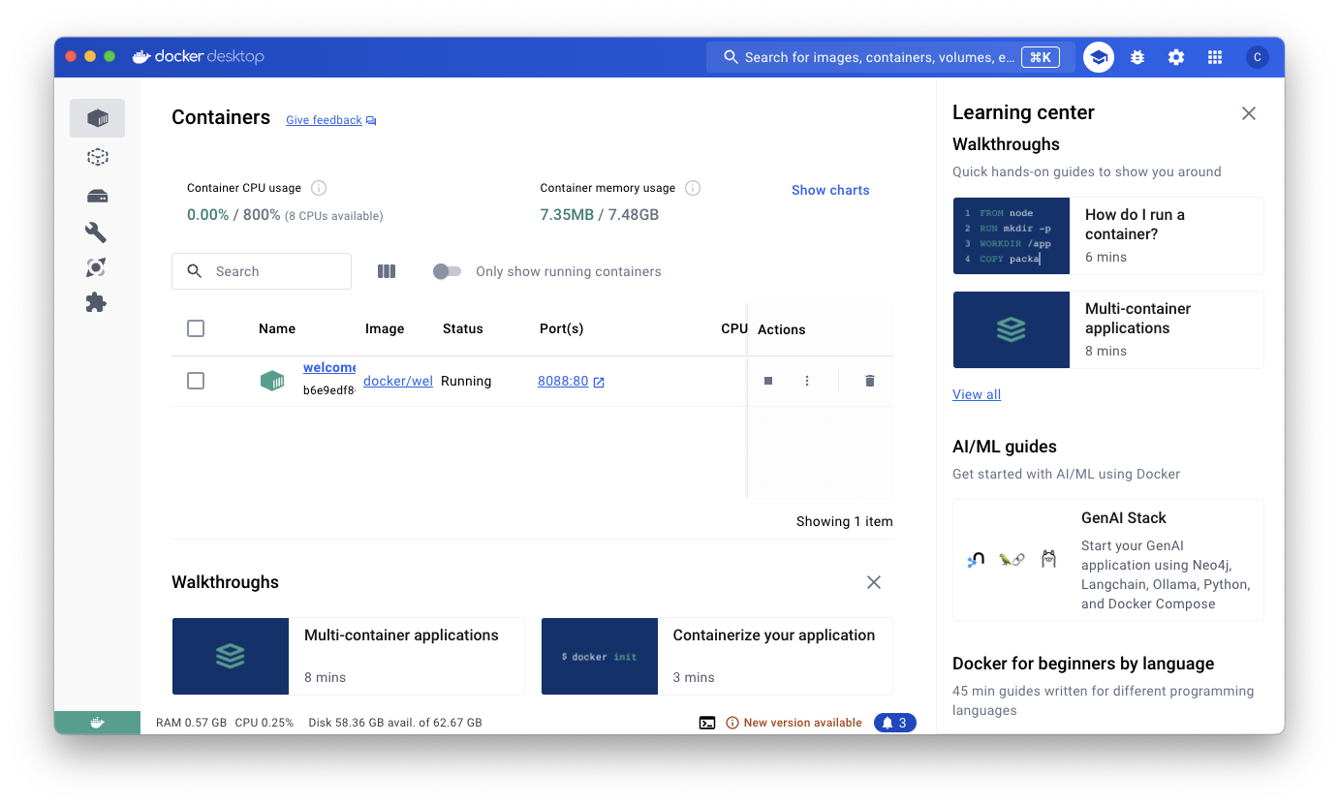Open Extensions puzzle icon in sidebar
This screenshot has height=806, width=1339.
[96, 302]
